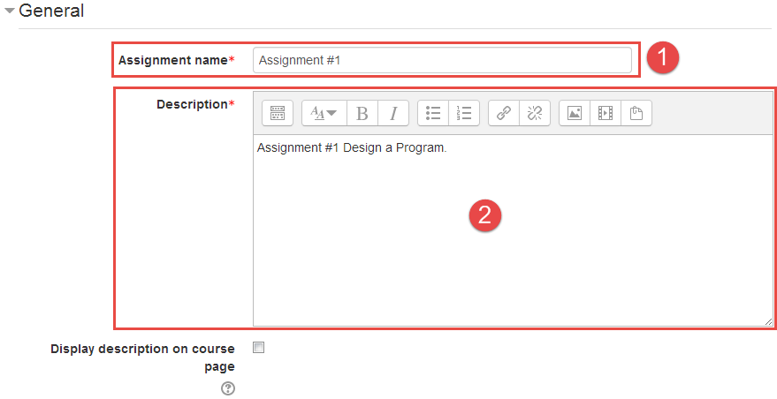Click the Display description on course page label
The image size is (777, 399).
tap(142, 358)
